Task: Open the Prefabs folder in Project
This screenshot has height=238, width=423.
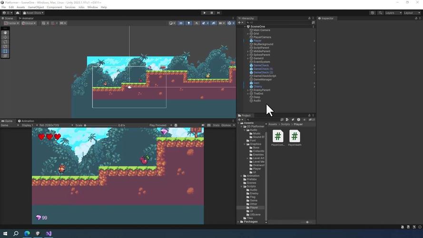Action: coord(251,179)
